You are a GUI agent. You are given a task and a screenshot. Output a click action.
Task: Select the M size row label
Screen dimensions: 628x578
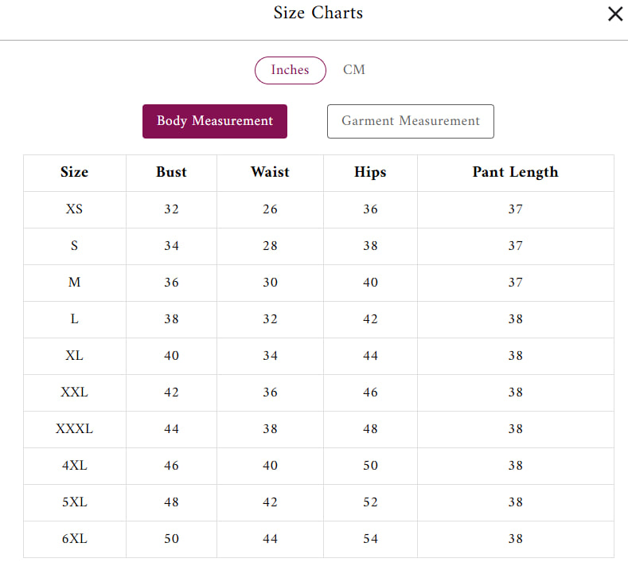coord(74,283)
